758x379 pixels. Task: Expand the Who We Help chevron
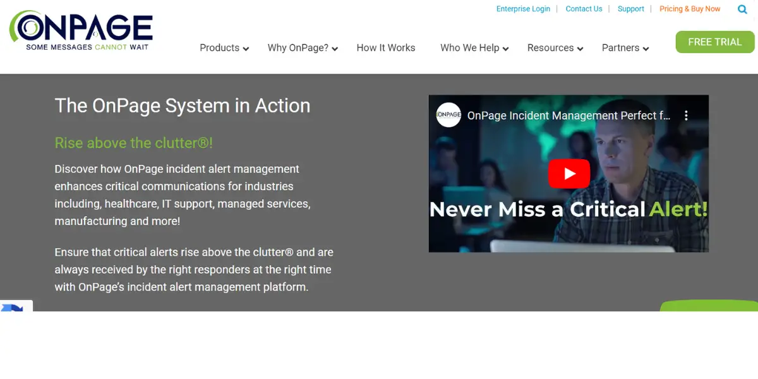click(505, 49)
